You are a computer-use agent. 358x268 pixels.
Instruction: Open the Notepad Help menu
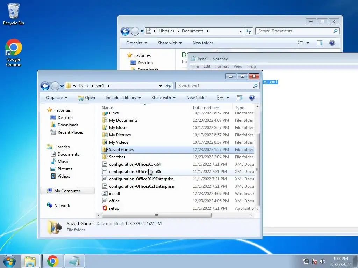click(x=251, y=66)
